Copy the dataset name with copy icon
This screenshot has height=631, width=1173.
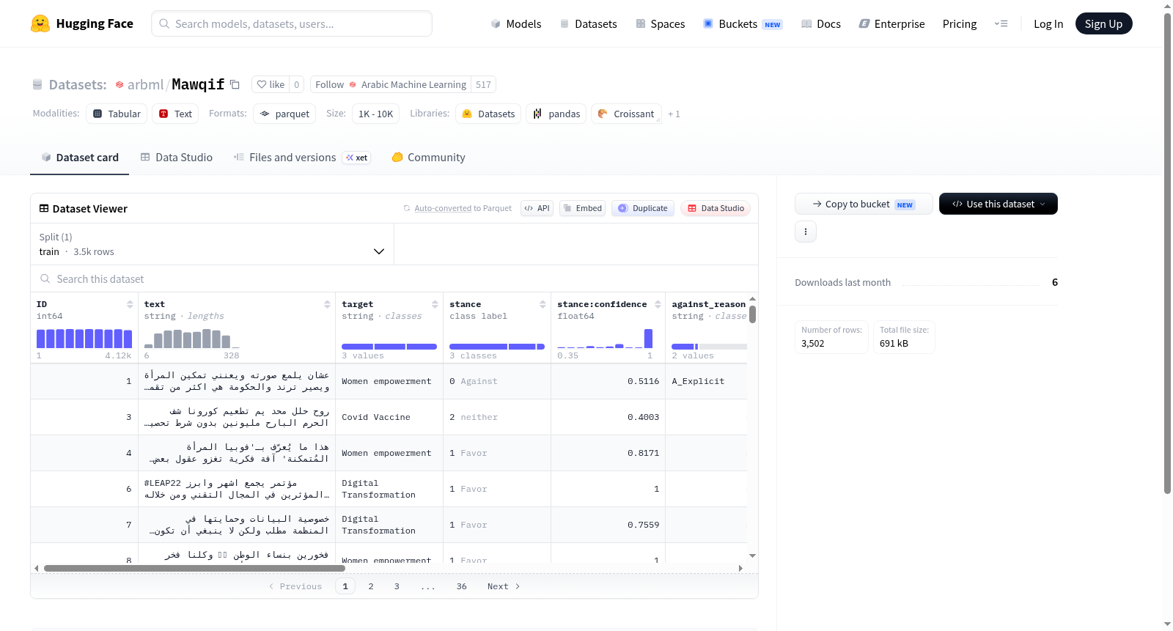click(235, 84)
